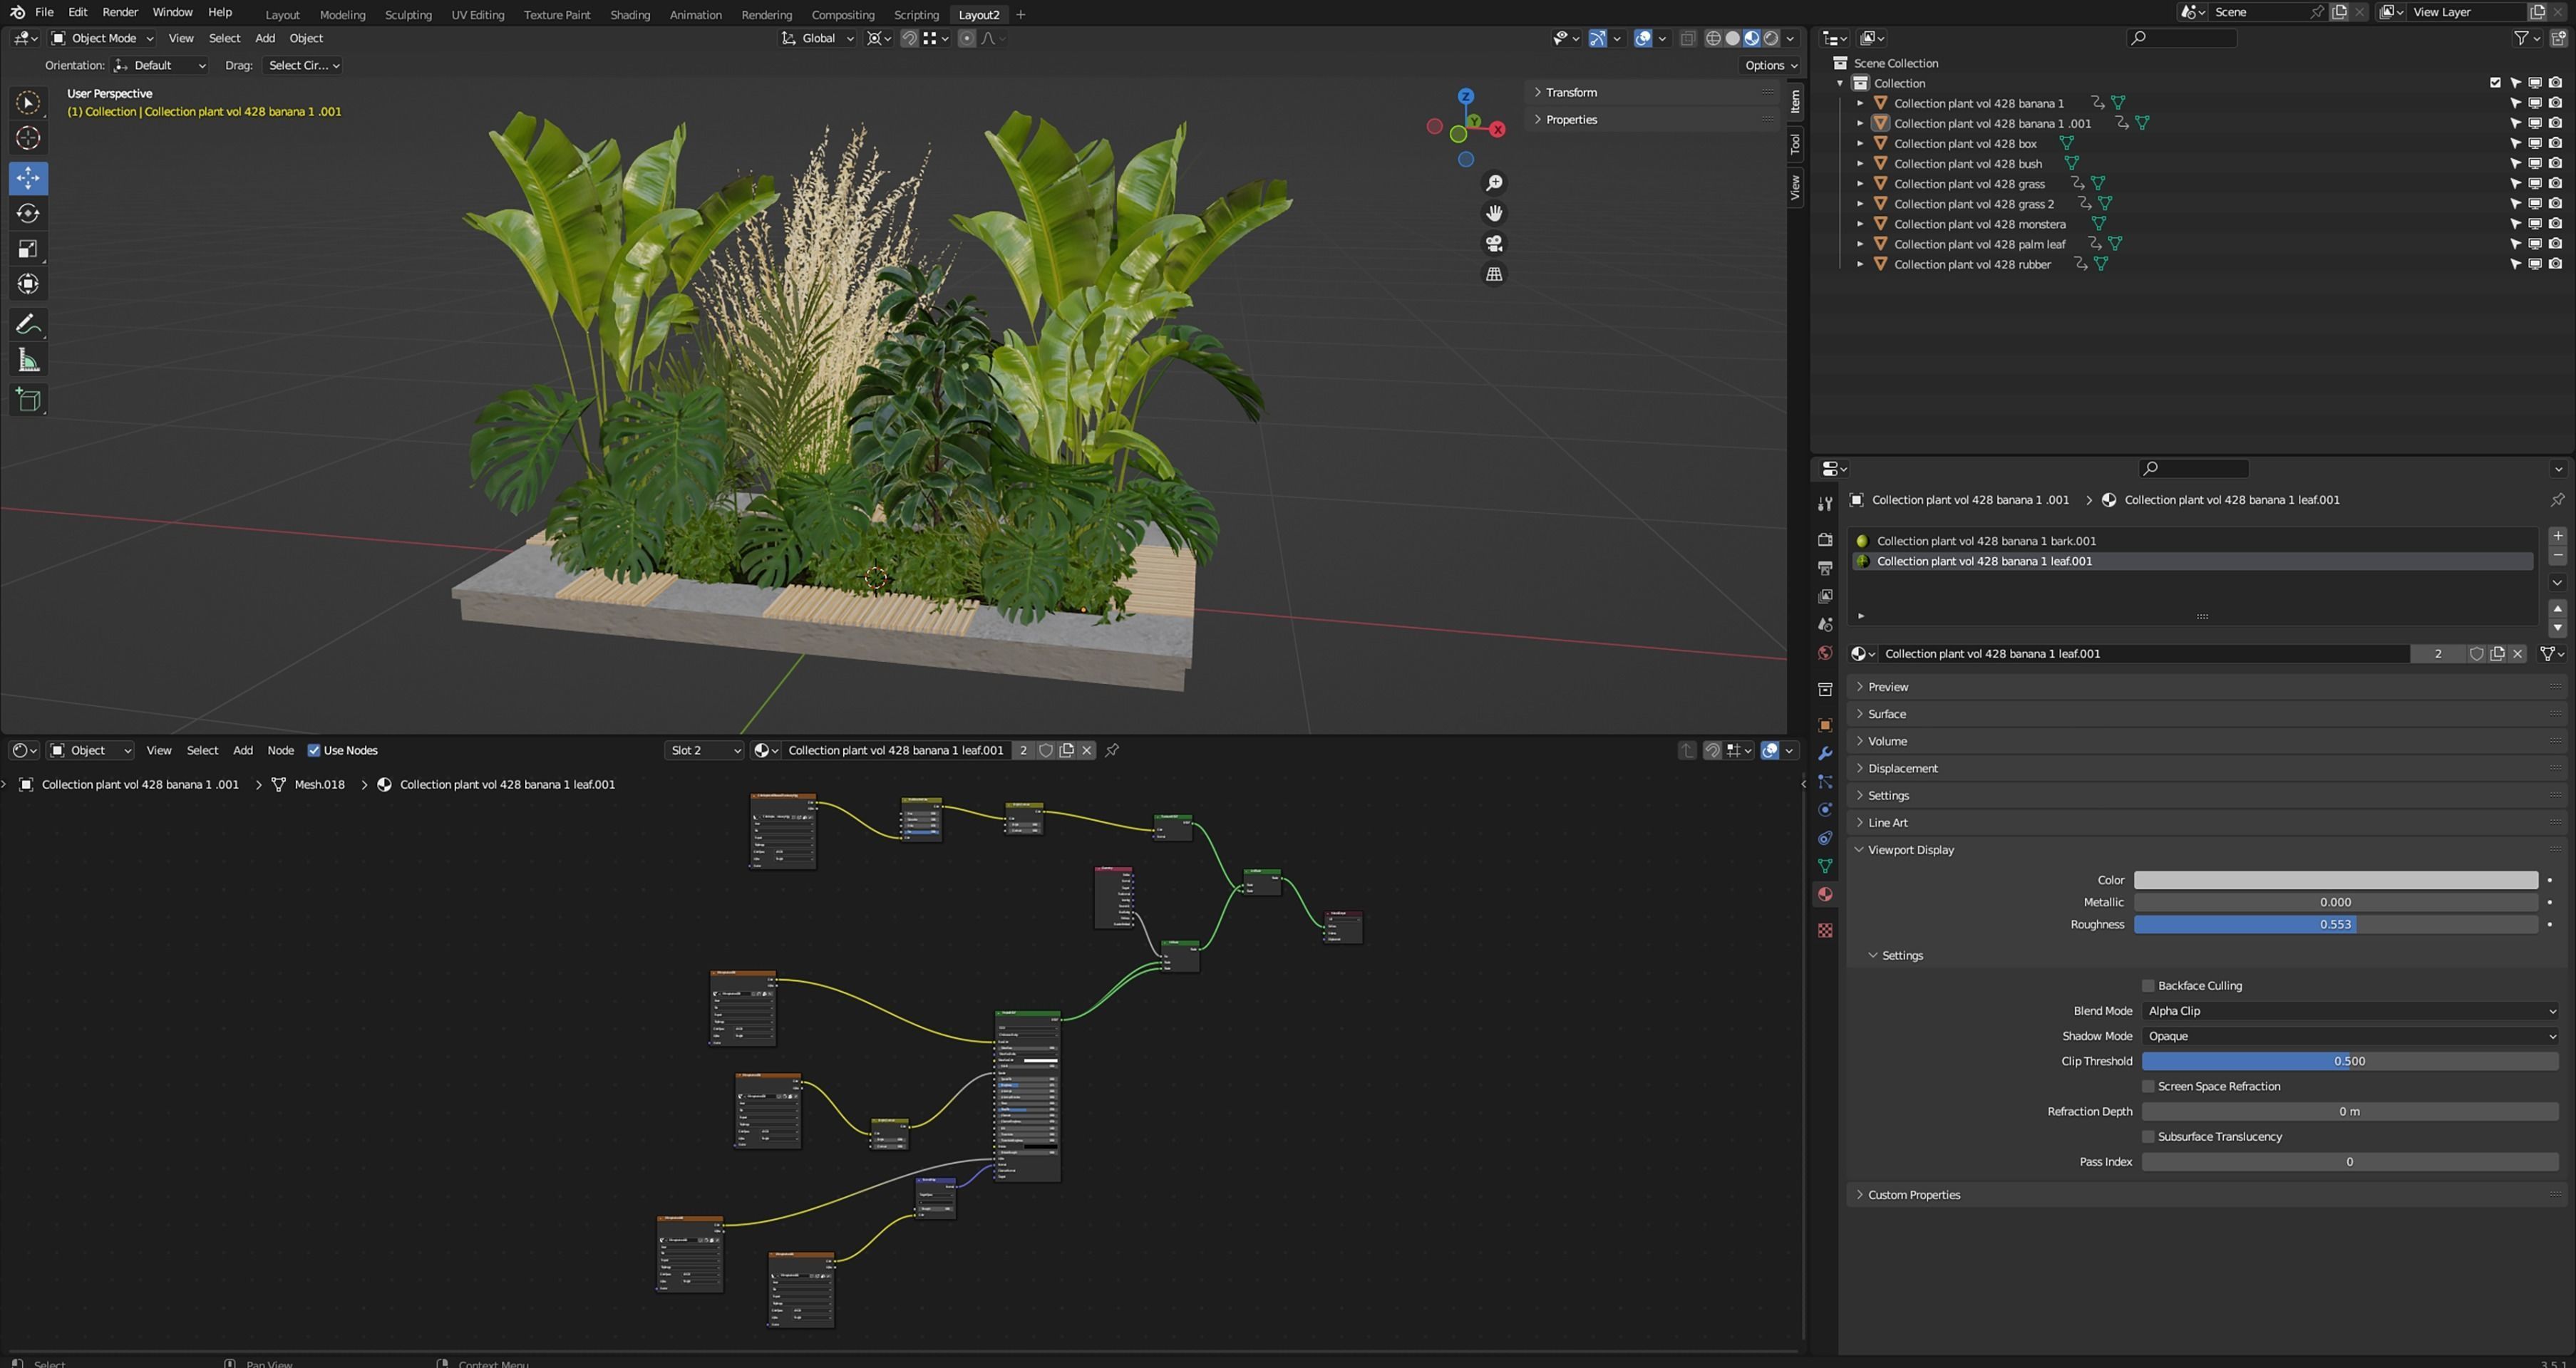This screenshot has width=2576, height=1368.
Task: Switch to the Modeling workspace tab
Action: point(342,14)
